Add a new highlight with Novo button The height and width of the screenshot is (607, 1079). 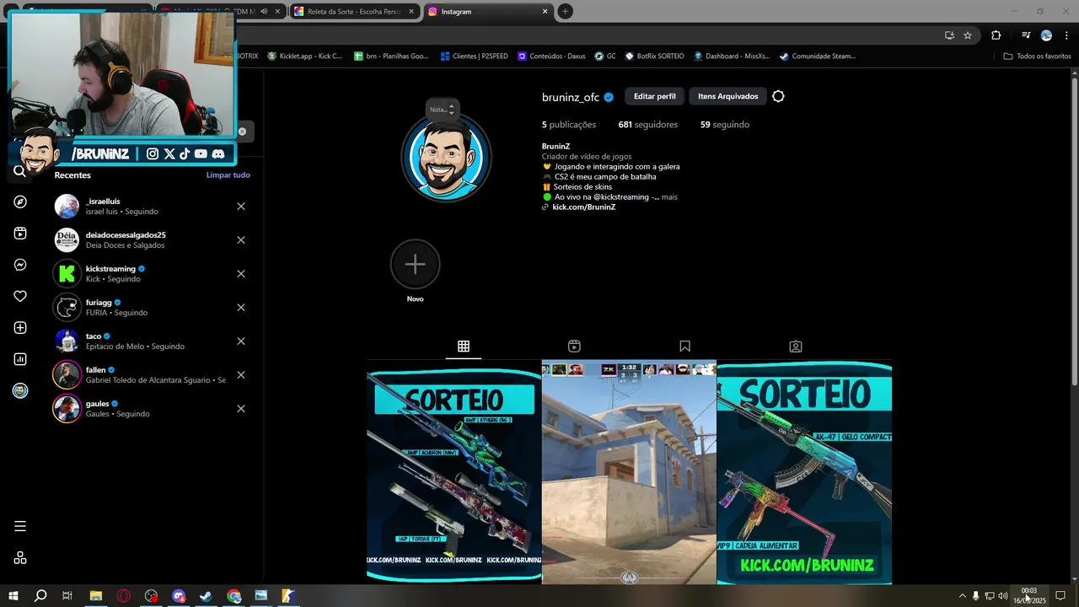click(415, 264)
